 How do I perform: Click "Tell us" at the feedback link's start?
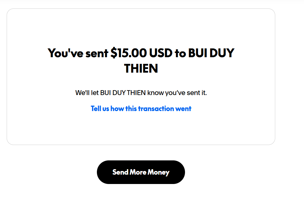click(100, 109)
